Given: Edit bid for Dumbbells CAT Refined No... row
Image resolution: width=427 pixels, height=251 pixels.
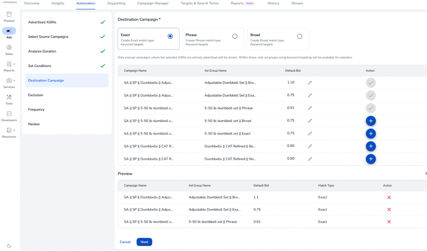Looking at the screenshot, I should 310,159.
